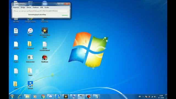The height and width of the screenshot is (99, 176).
Task: Click the device combo box showing iPhone van damien
Action: (41, 11)
